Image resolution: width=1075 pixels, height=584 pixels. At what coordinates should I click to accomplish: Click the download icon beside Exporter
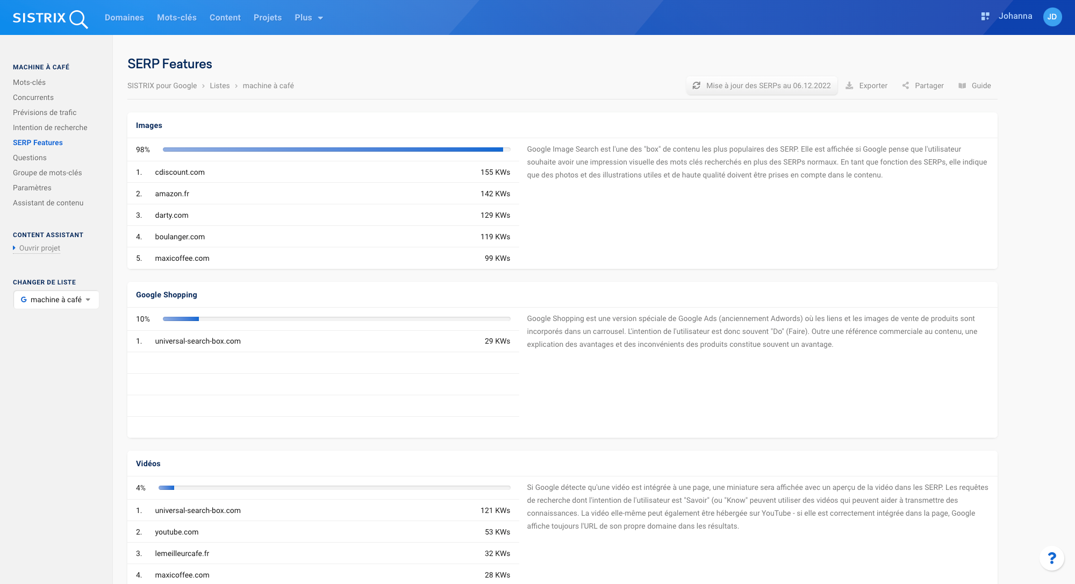tap(849, 86)
